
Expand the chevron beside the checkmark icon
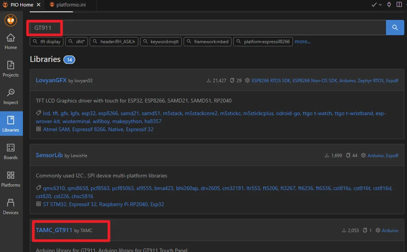click(x=380, y=5)
